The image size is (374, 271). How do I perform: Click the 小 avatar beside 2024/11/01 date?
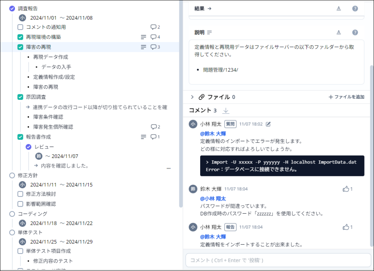(x=22, y=18)
